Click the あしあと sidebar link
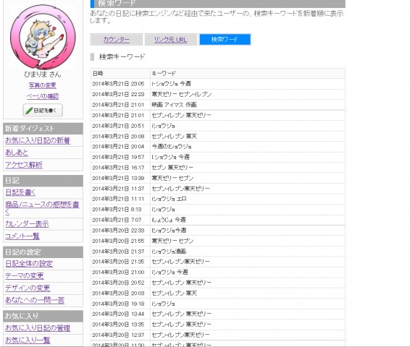 17,153
